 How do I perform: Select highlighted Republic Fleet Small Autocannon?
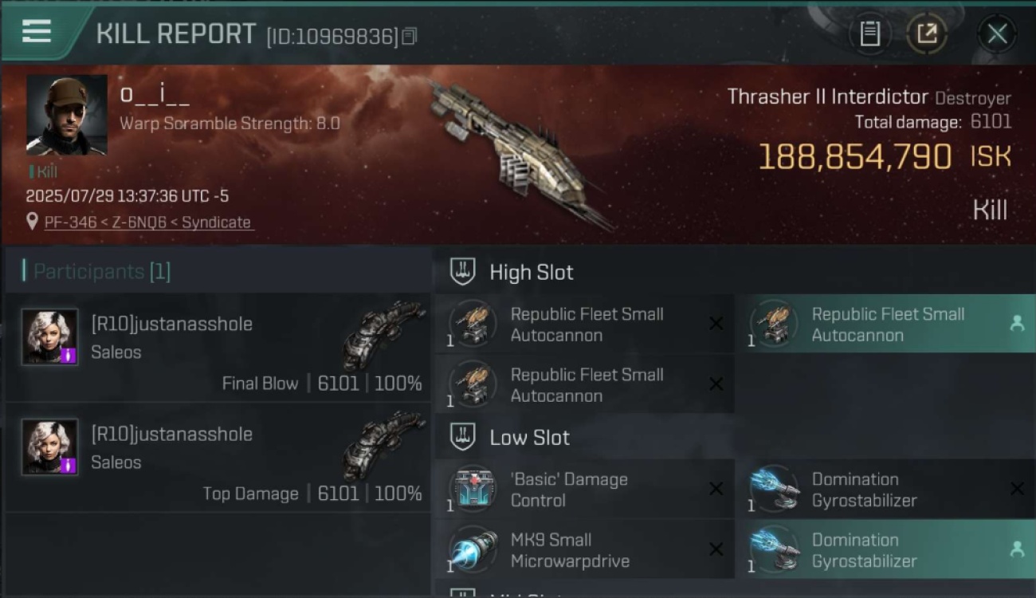tap(887, 325)
